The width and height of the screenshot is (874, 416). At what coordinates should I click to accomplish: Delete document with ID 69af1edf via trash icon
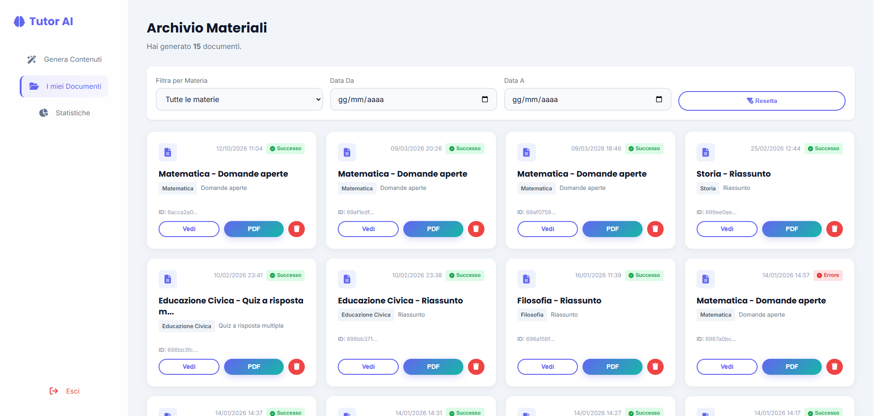476,229
